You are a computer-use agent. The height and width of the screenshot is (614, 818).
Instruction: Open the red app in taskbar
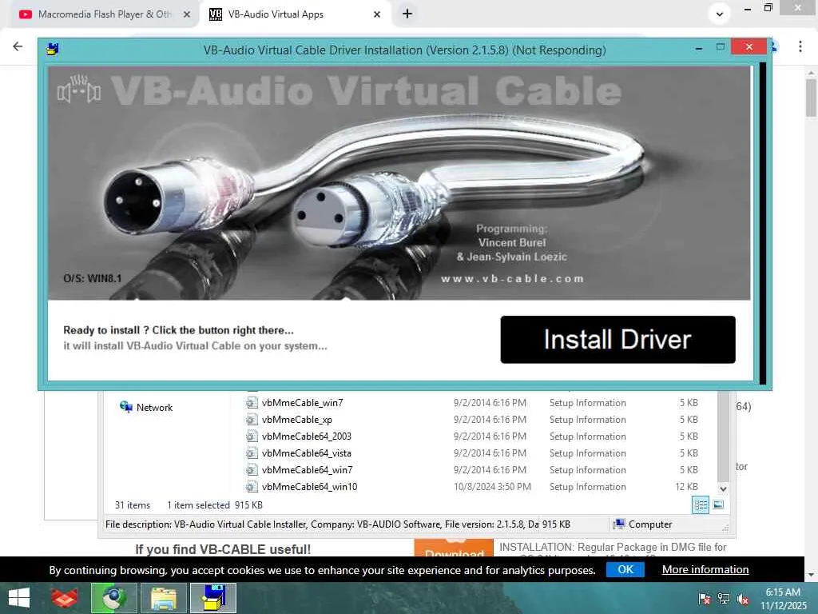pyautogui.click(x=65, y=598)
